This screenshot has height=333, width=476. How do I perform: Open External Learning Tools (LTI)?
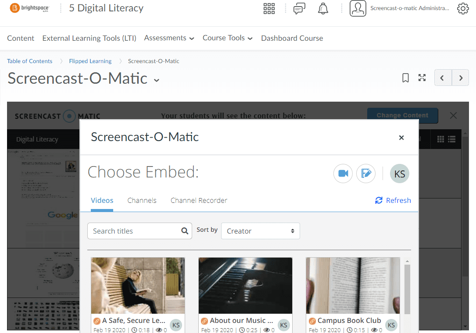click(89, 38)
